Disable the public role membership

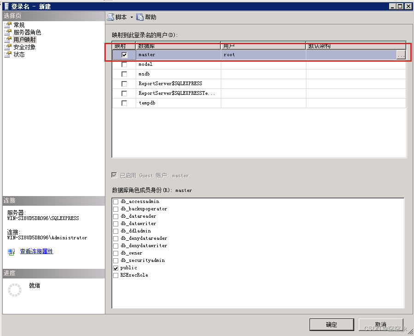click(x=115, y=267)
